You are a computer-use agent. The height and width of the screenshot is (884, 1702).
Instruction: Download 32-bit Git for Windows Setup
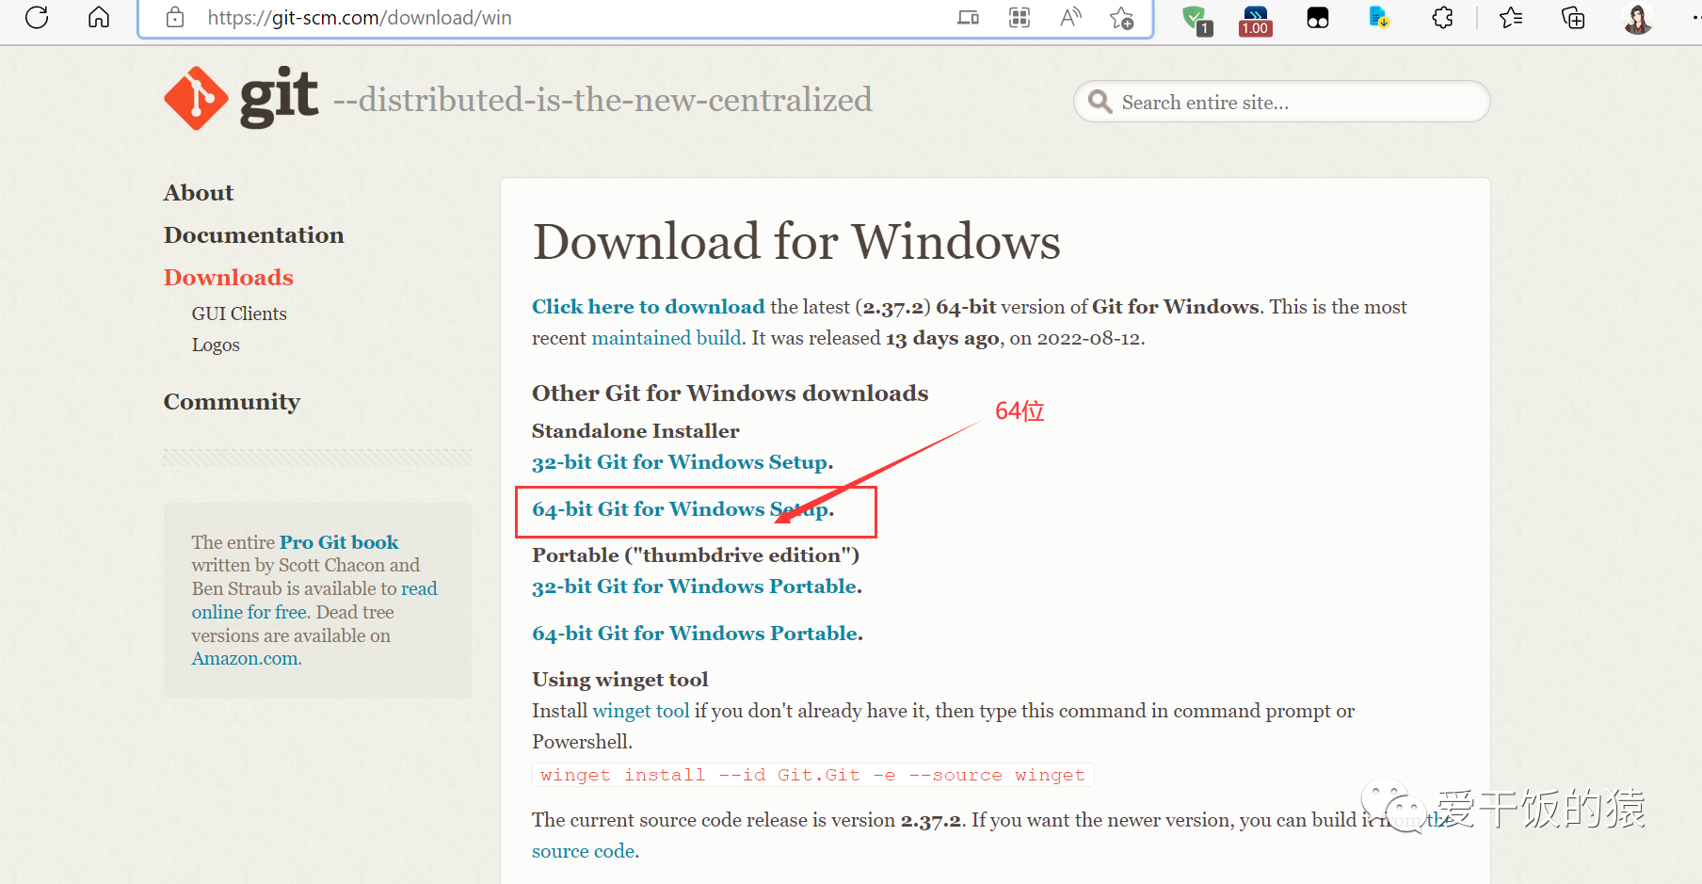[x=682, y=462]
